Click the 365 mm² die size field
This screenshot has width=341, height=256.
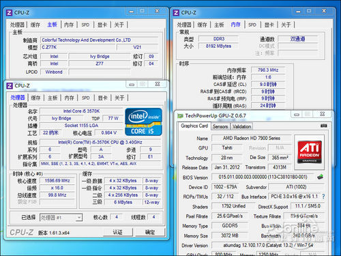(280, 158)
